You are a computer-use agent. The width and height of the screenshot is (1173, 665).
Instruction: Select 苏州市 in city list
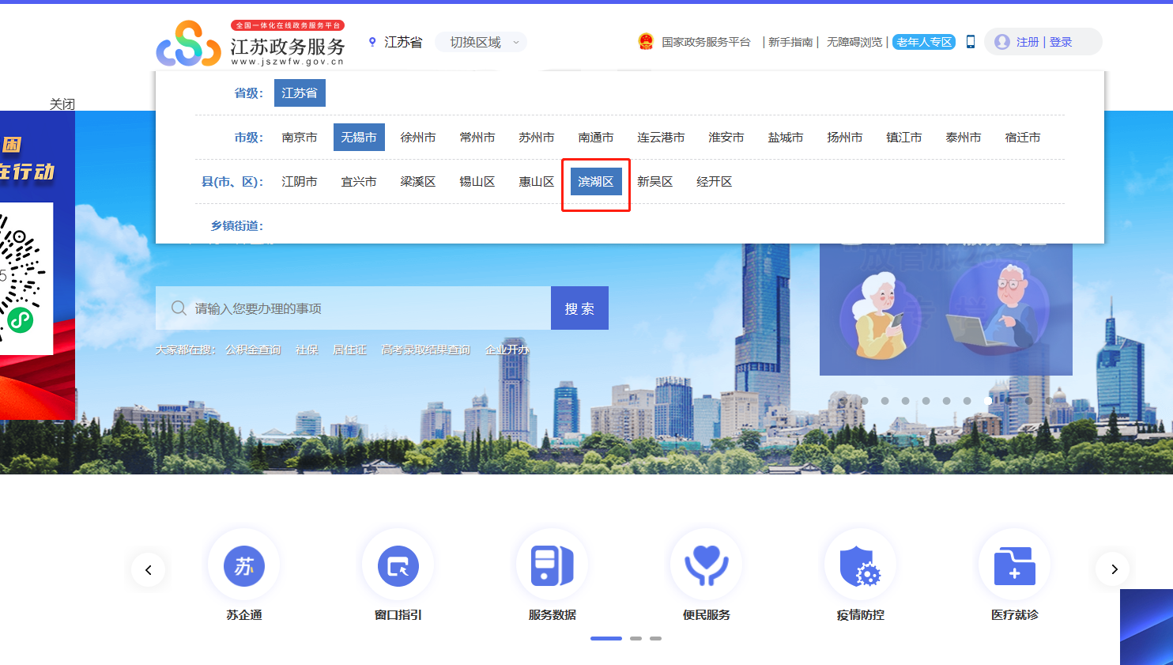(536, 138)
